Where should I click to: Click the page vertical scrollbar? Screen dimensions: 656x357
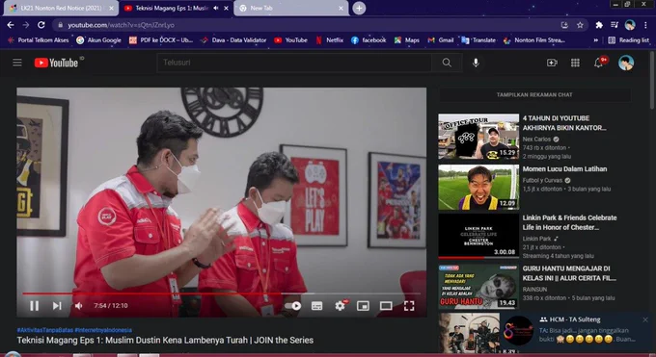653,81
